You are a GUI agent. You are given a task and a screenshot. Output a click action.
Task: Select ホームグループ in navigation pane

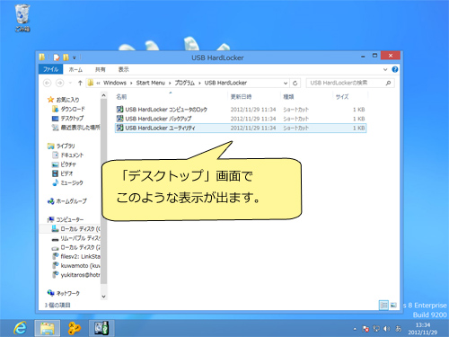67,201
